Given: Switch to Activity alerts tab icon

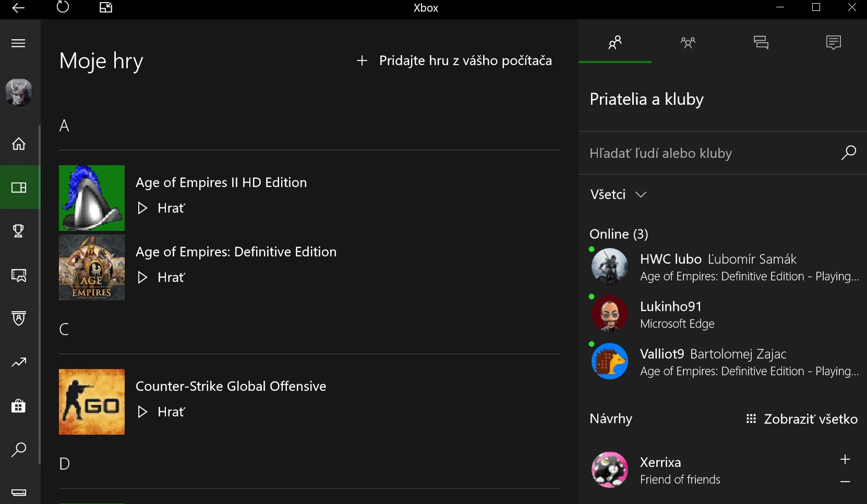Looking at the screenshot, I should (834, 42).
